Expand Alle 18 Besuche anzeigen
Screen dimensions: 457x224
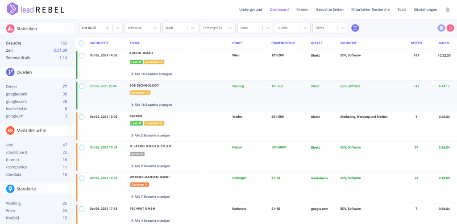(x=152, y=74)
